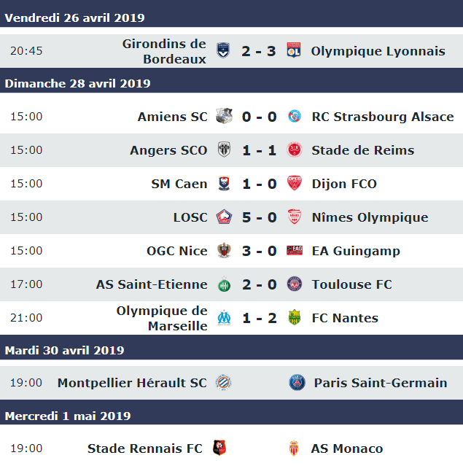Open the Olympique de Marseille logo
The height and width of the screenshot is (474, 463).
tap(225, 317)
